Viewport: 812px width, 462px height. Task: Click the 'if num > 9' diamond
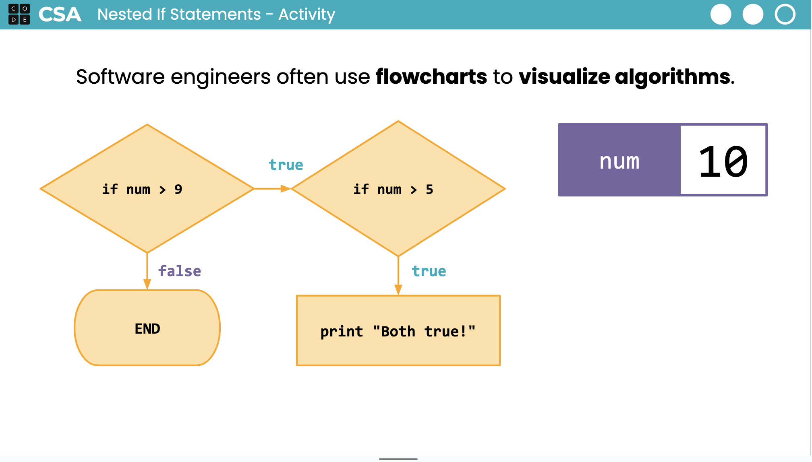(147, 189)
